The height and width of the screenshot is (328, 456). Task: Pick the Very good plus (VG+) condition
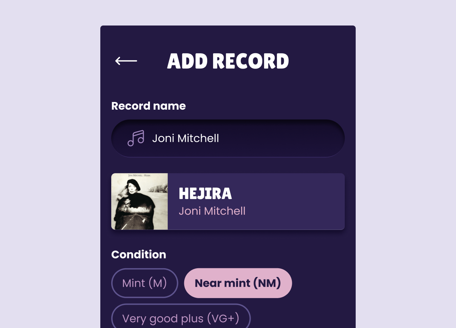pos(181,318)
